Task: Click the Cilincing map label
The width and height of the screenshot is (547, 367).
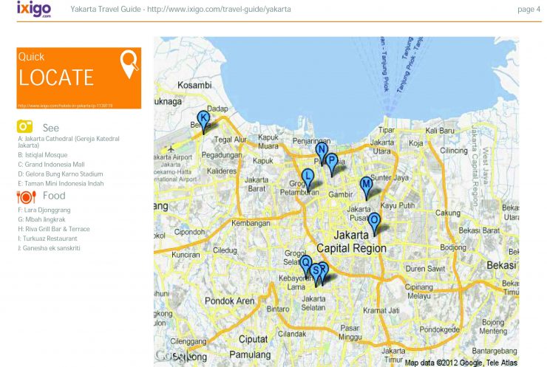Action: (x=454, y=151)
